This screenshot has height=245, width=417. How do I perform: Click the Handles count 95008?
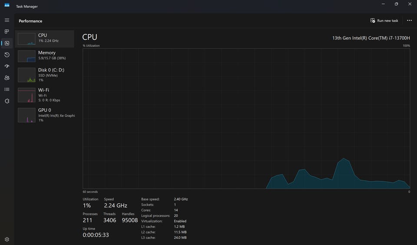(130, 220)
